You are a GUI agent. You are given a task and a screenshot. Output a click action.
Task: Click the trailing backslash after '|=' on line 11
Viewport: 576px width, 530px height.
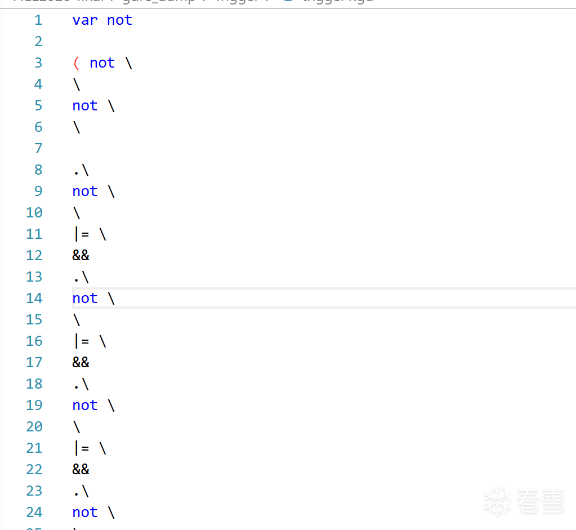coord(103,234)
